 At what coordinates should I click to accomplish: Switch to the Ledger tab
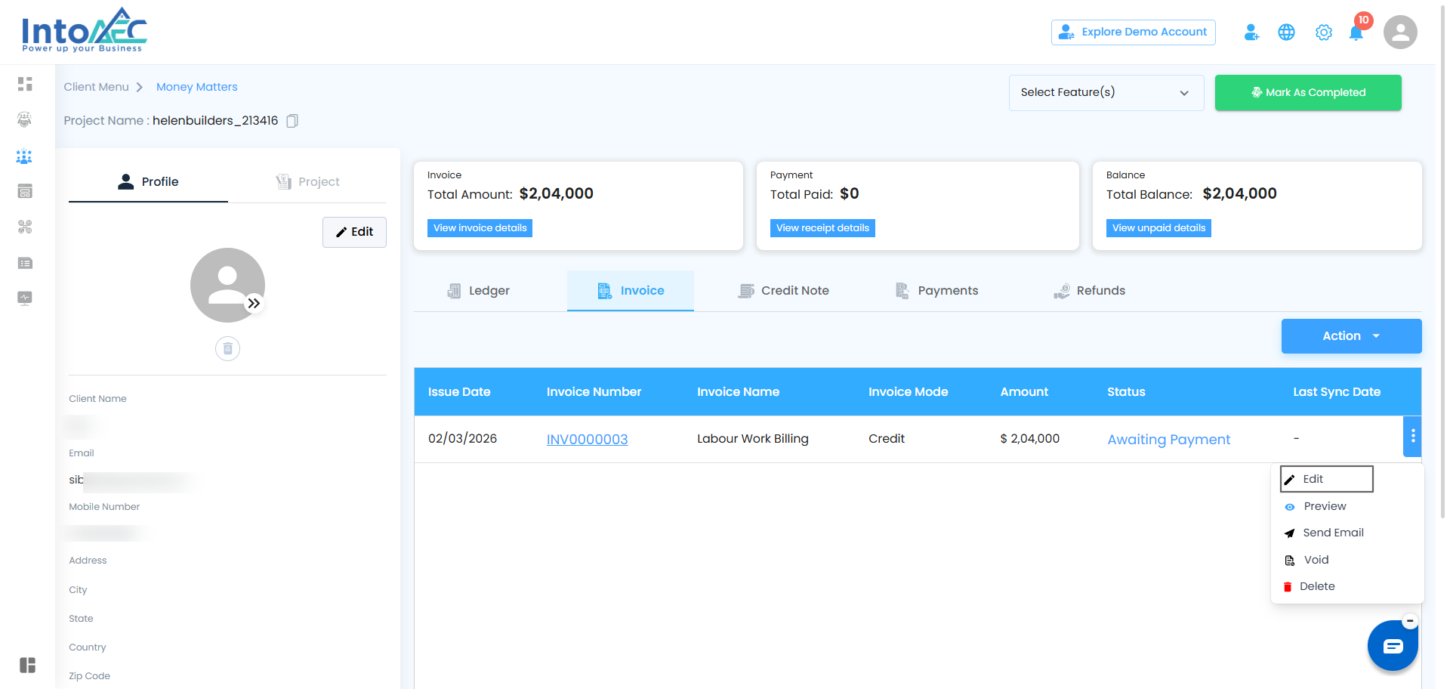[479, 291]
